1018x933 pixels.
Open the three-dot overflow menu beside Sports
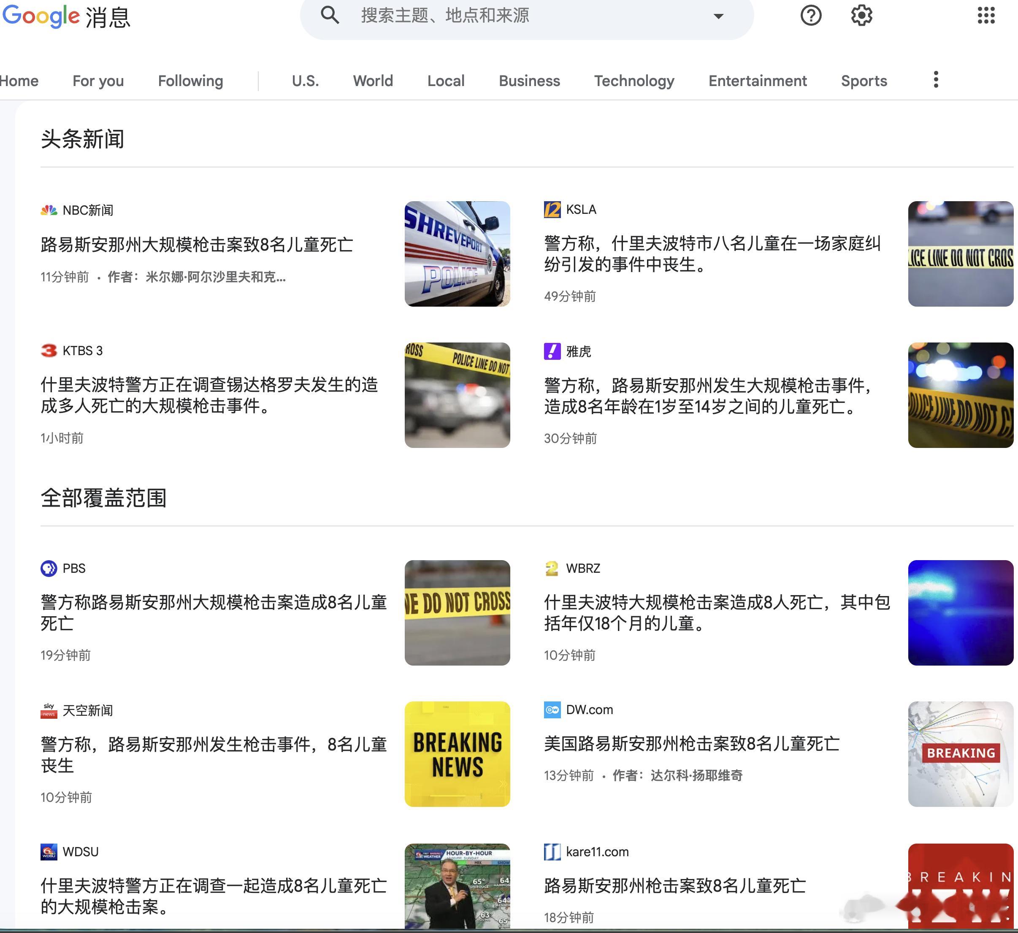pyautogui.click(x=935, y=80)
